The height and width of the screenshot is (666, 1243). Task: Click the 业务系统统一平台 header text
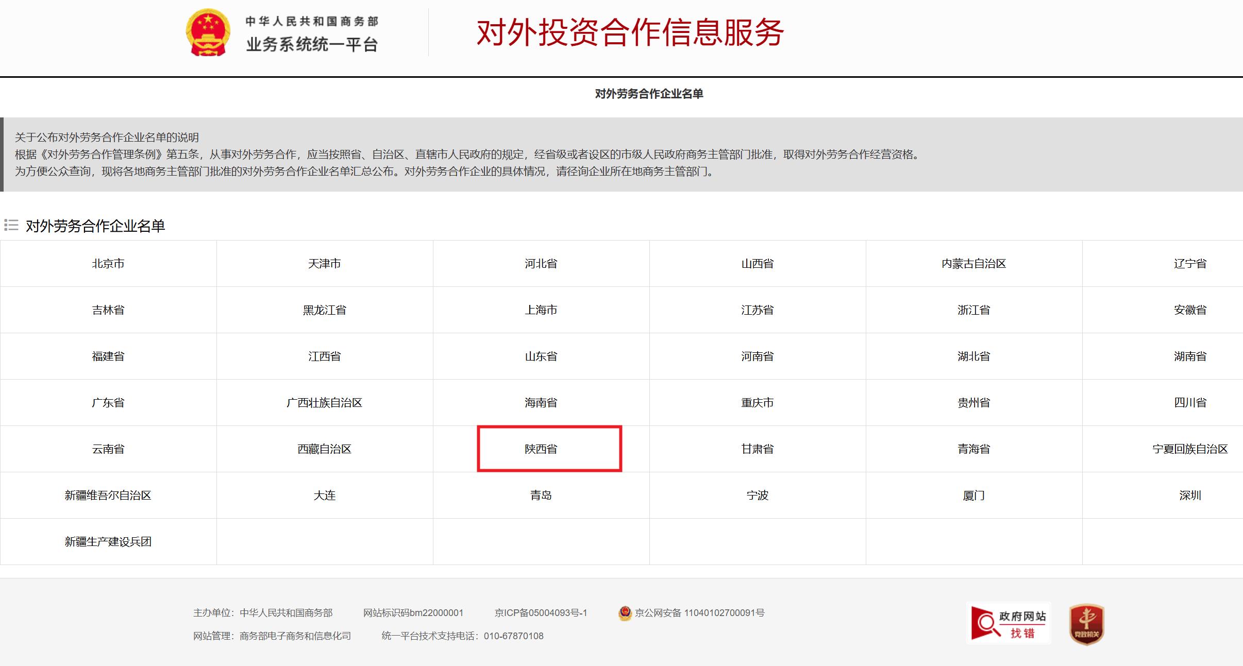pos(312,45)
